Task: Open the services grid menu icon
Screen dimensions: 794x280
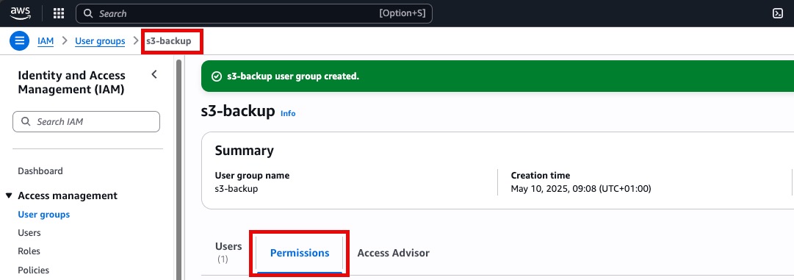Action: click(x=59, y=14)
